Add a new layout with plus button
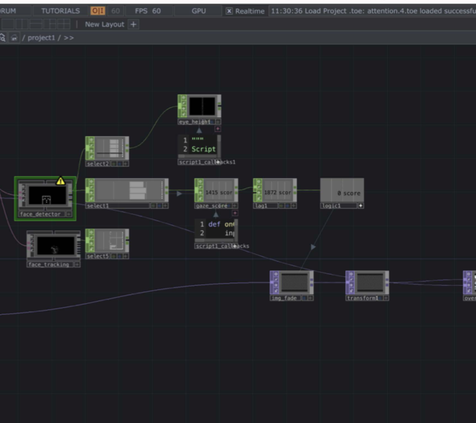Screen dimensions: 476x423 [x=133, y=24]
